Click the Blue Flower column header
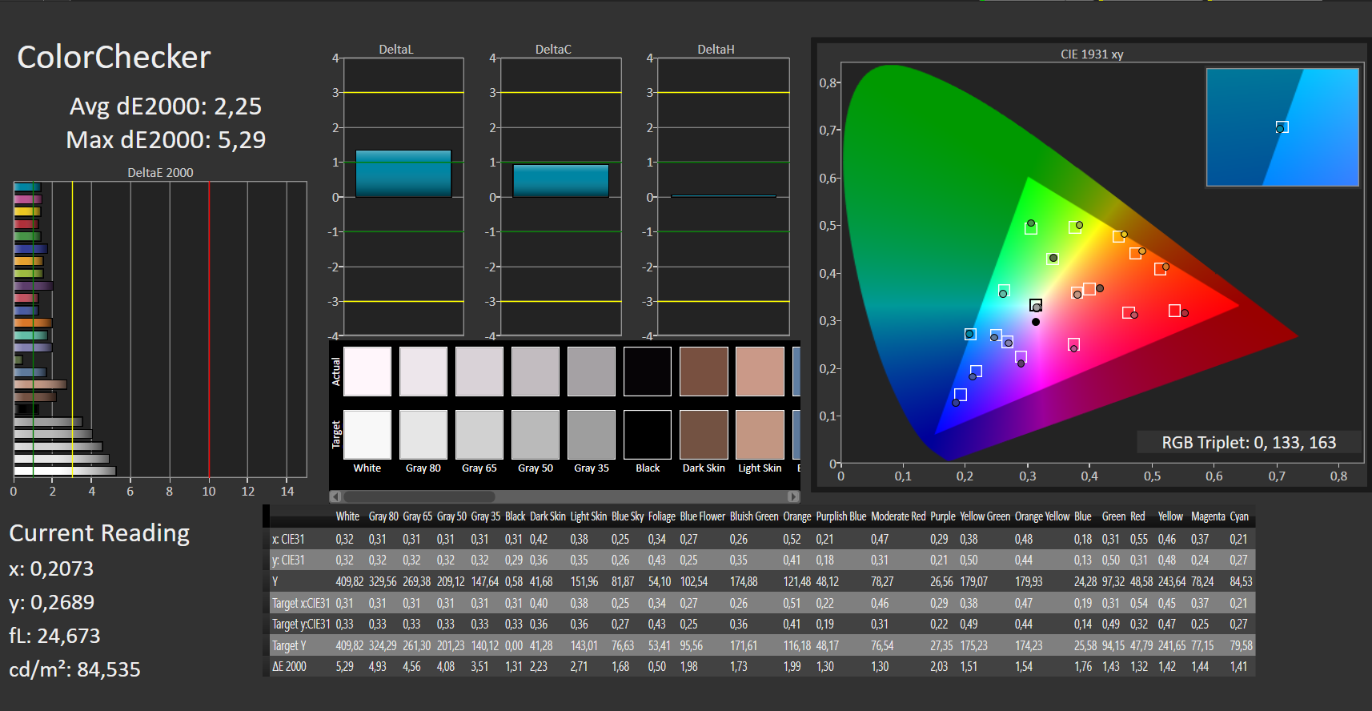Viewport: 1372px width, 711px height. [702, 516]
